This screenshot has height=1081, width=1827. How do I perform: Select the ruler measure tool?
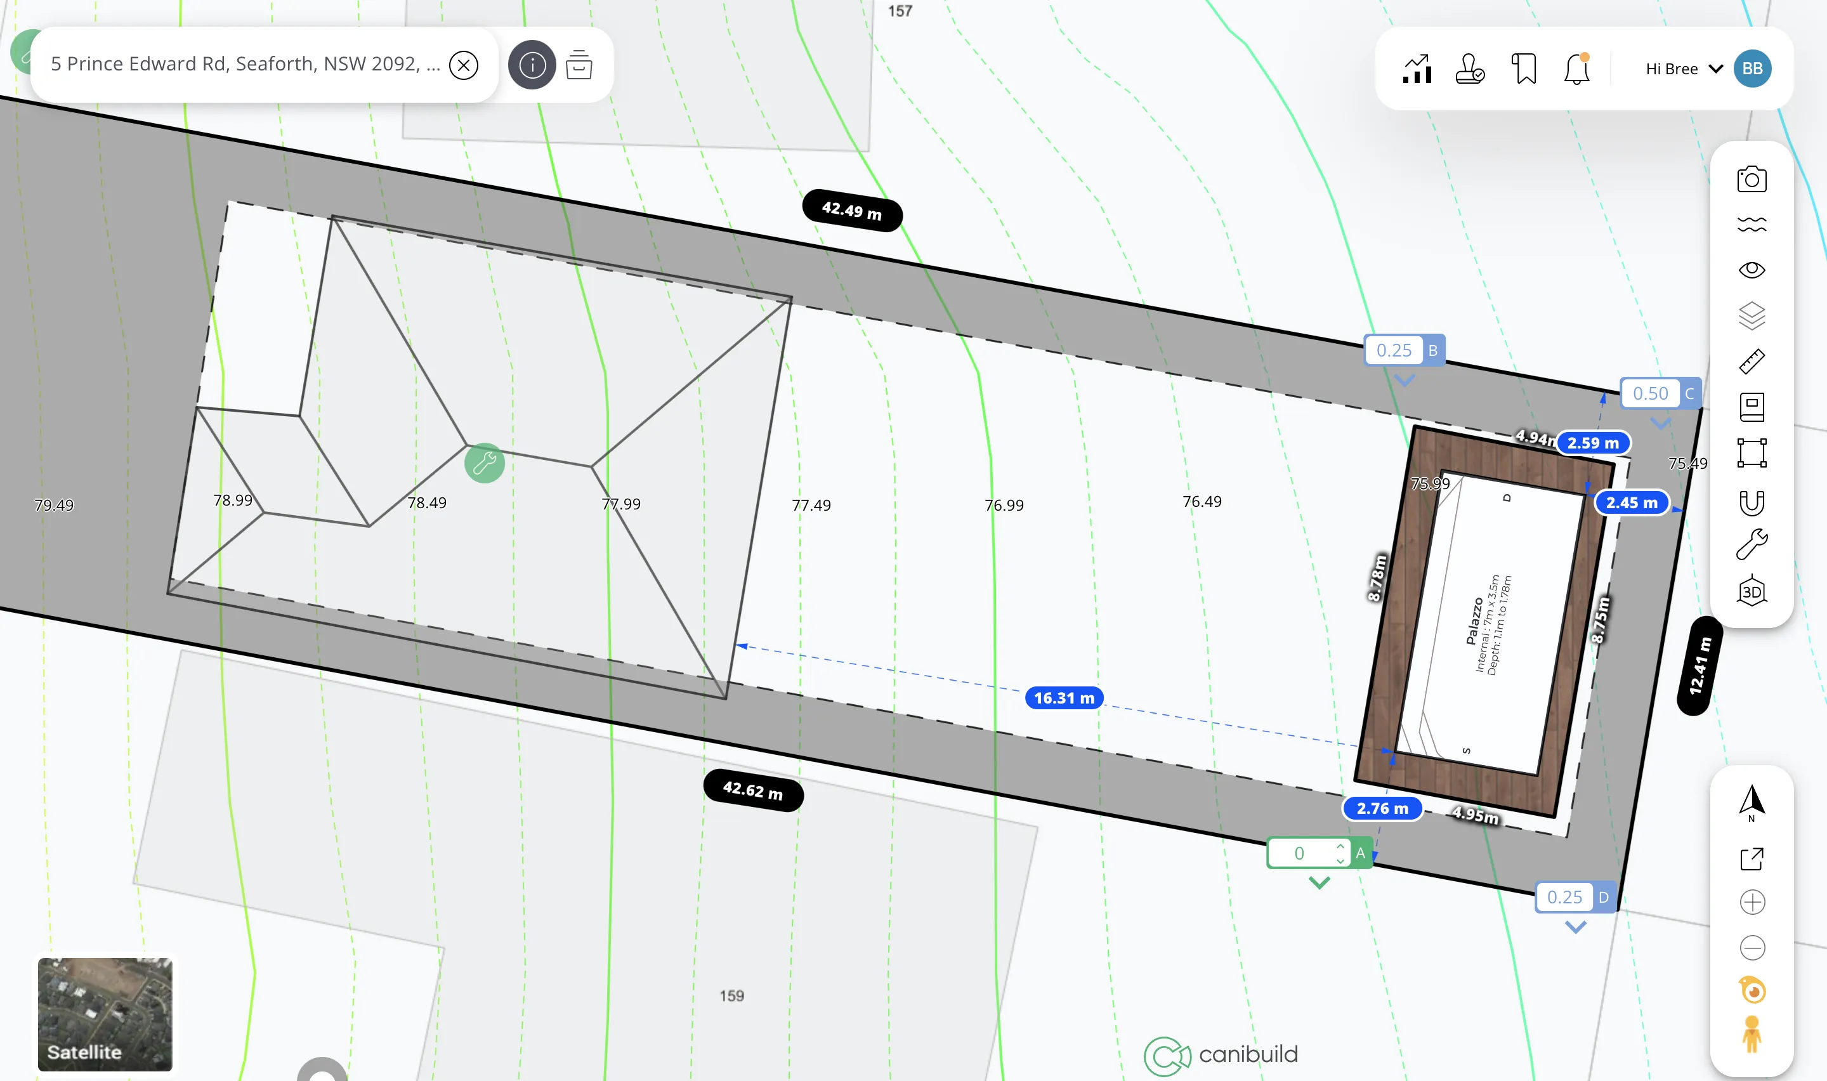pos(1752,362)
